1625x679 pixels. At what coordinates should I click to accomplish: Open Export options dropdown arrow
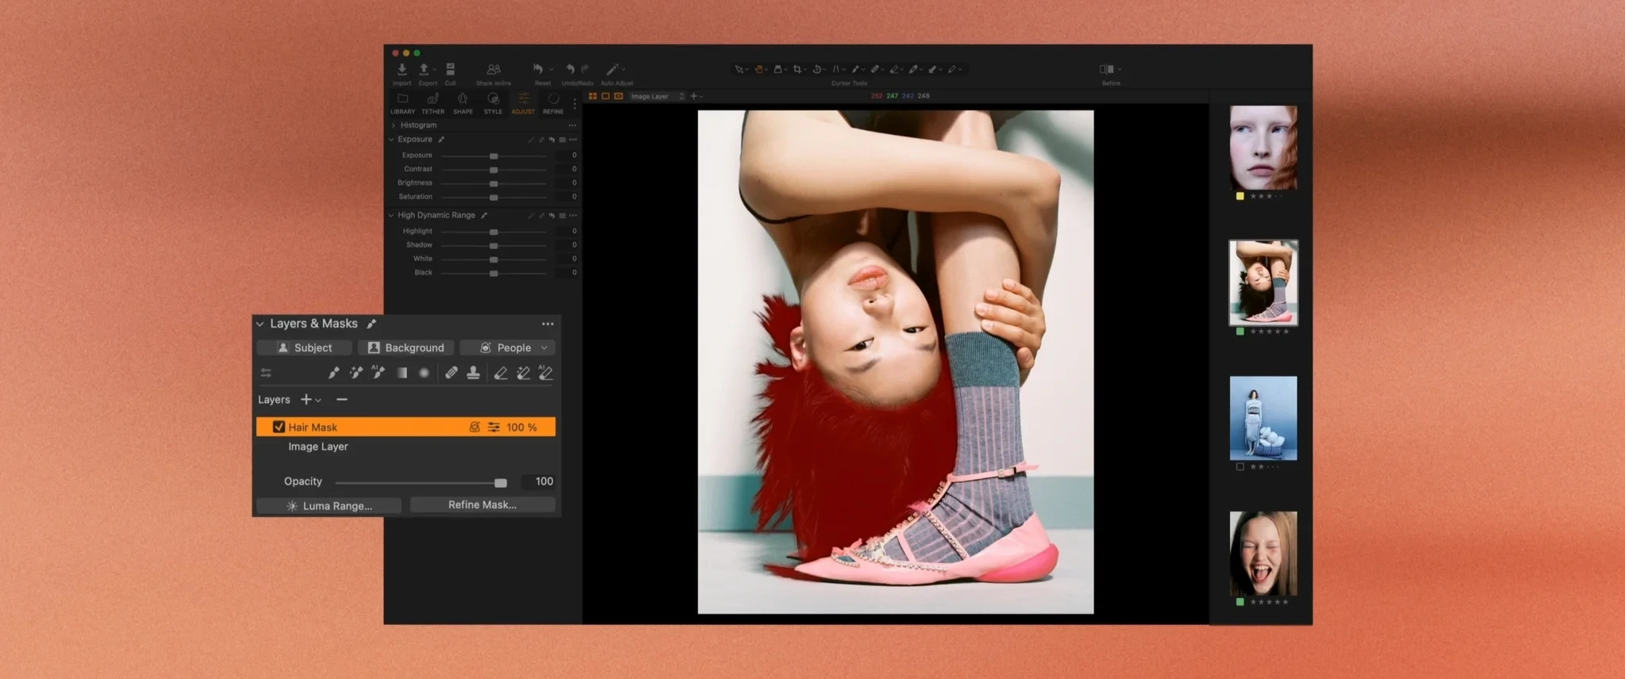pyautogui.click(x=435, y=70)
